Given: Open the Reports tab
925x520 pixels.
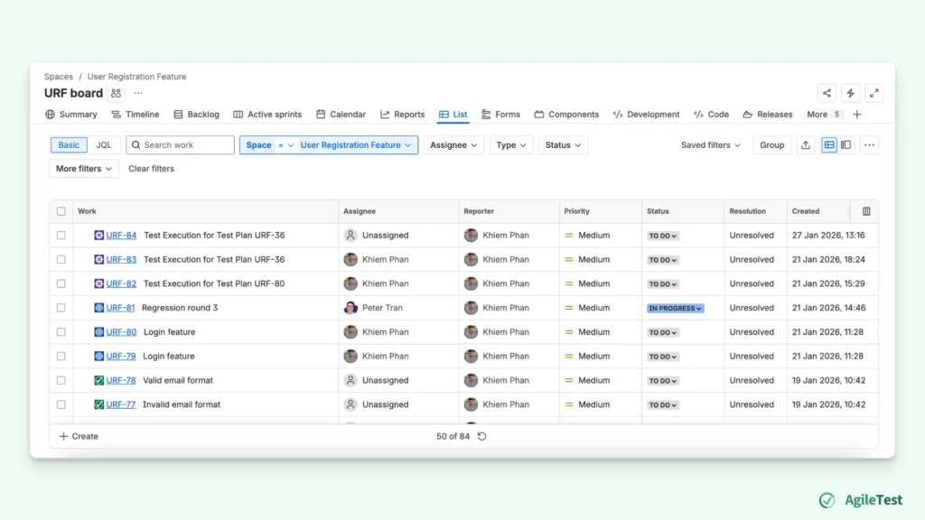Looking at the screenshot, I should 402,115.
